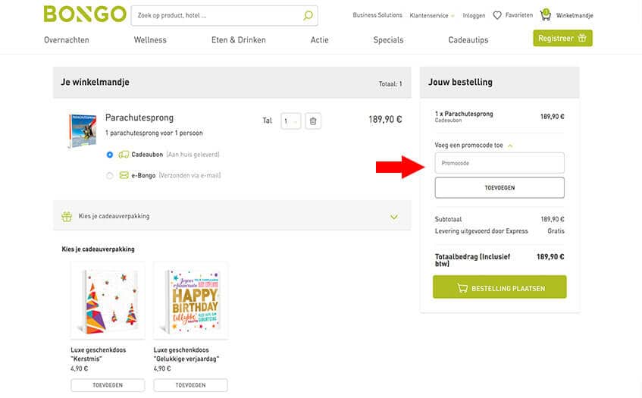Click the Registreer button
642x398 pixels.
(x=562, y=38)
